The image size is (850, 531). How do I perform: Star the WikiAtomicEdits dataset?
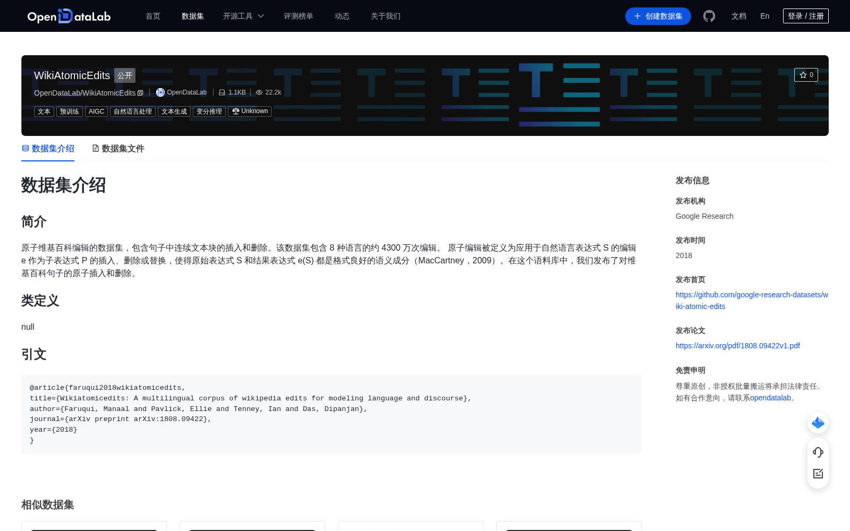(x=806, y=75)
